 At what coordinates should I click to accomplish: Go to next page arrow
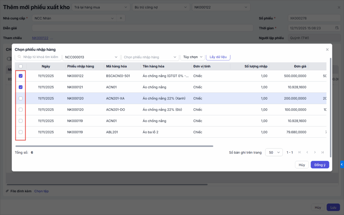[315, 153]
